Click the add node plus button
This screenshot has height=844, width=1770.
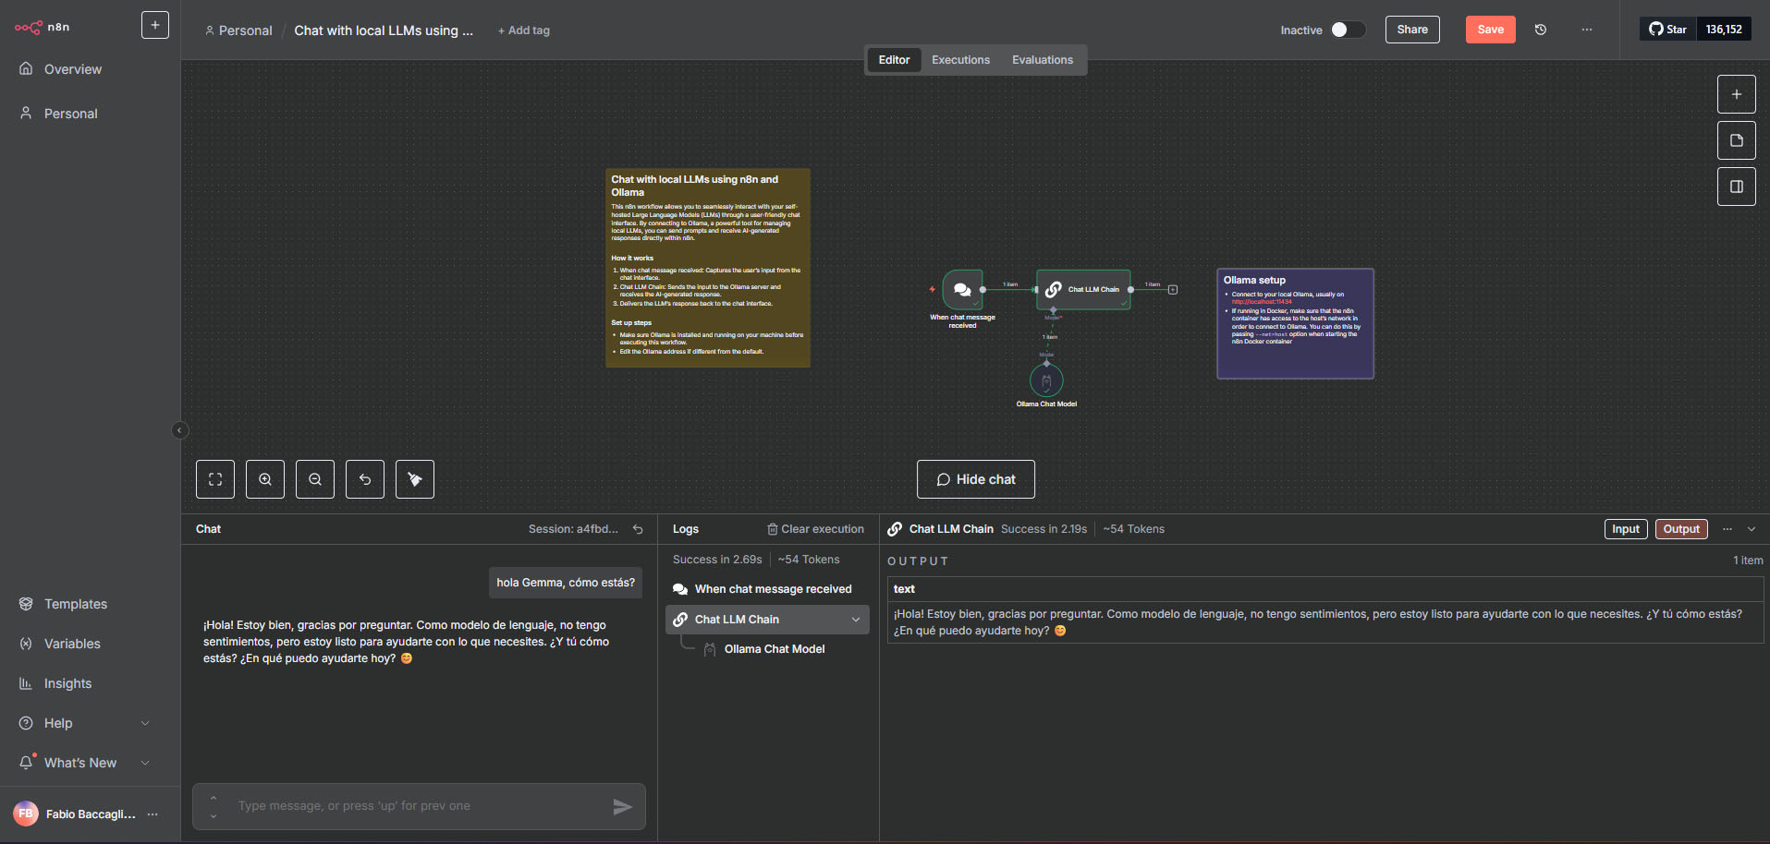1736,94
